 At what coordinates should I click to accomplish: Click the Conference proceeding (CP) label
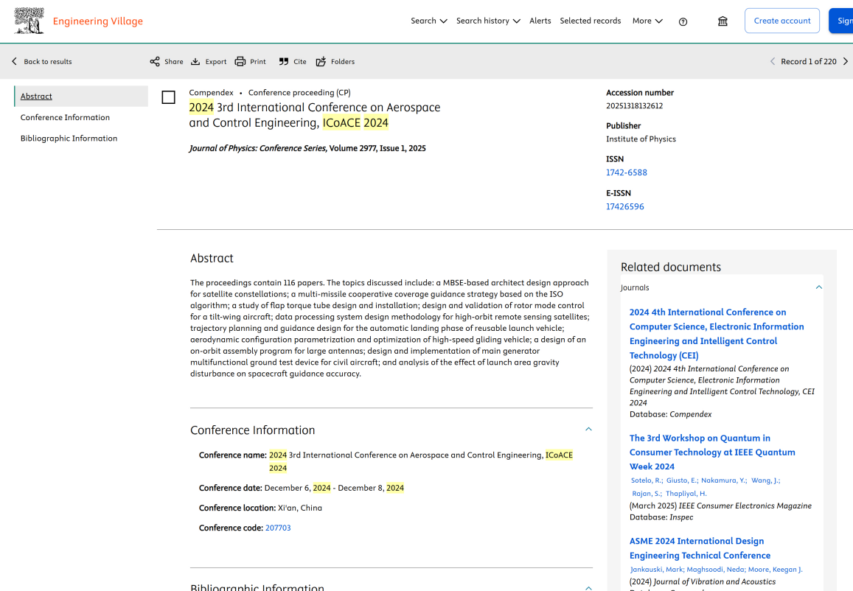[300, 93]
